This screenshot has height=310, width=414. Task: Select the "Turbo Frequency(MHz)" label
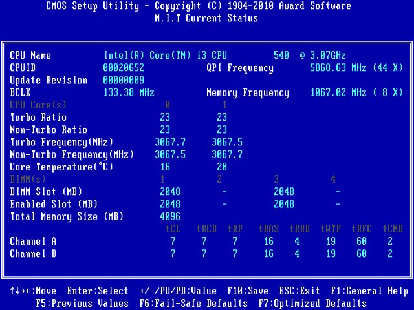coord(61,142)
